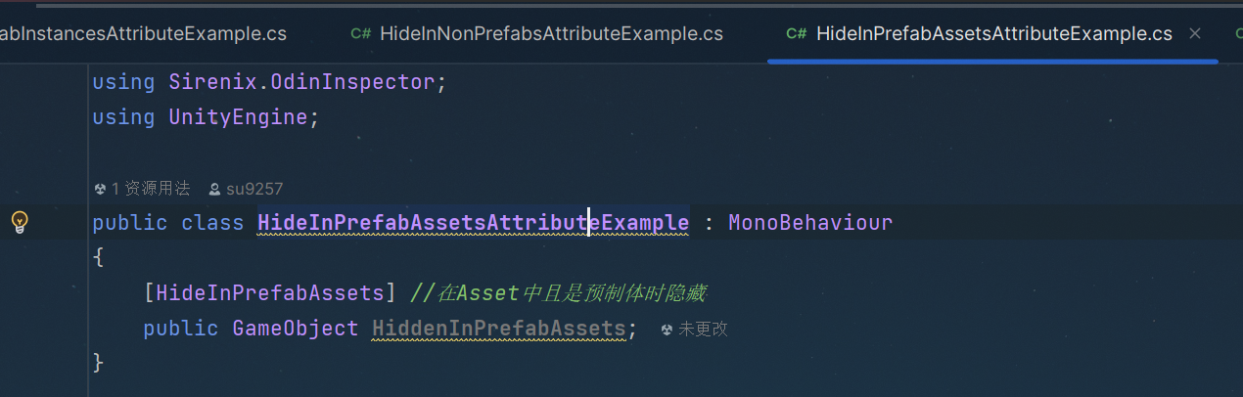The width and height of the screenshot is (1243, 397).
Task: Click the author avatar icon beside su9257
Action: (x=214, y=189)
